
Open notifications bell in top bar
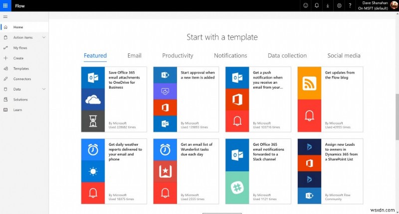317,5
